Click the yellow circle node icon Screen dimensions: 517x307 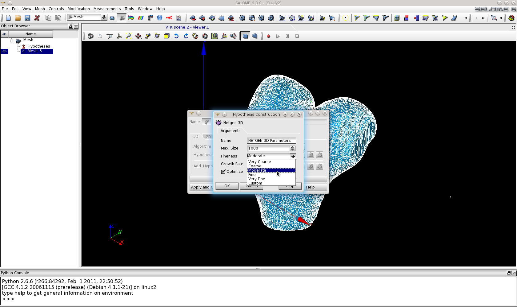point(346,18)
